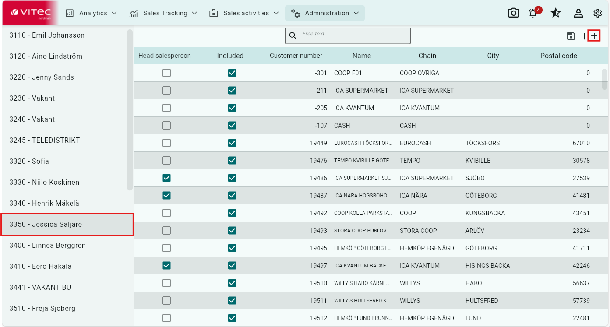
Task: Expand the Sales Tracking dropdown chevron
Action: pos(194,13)
